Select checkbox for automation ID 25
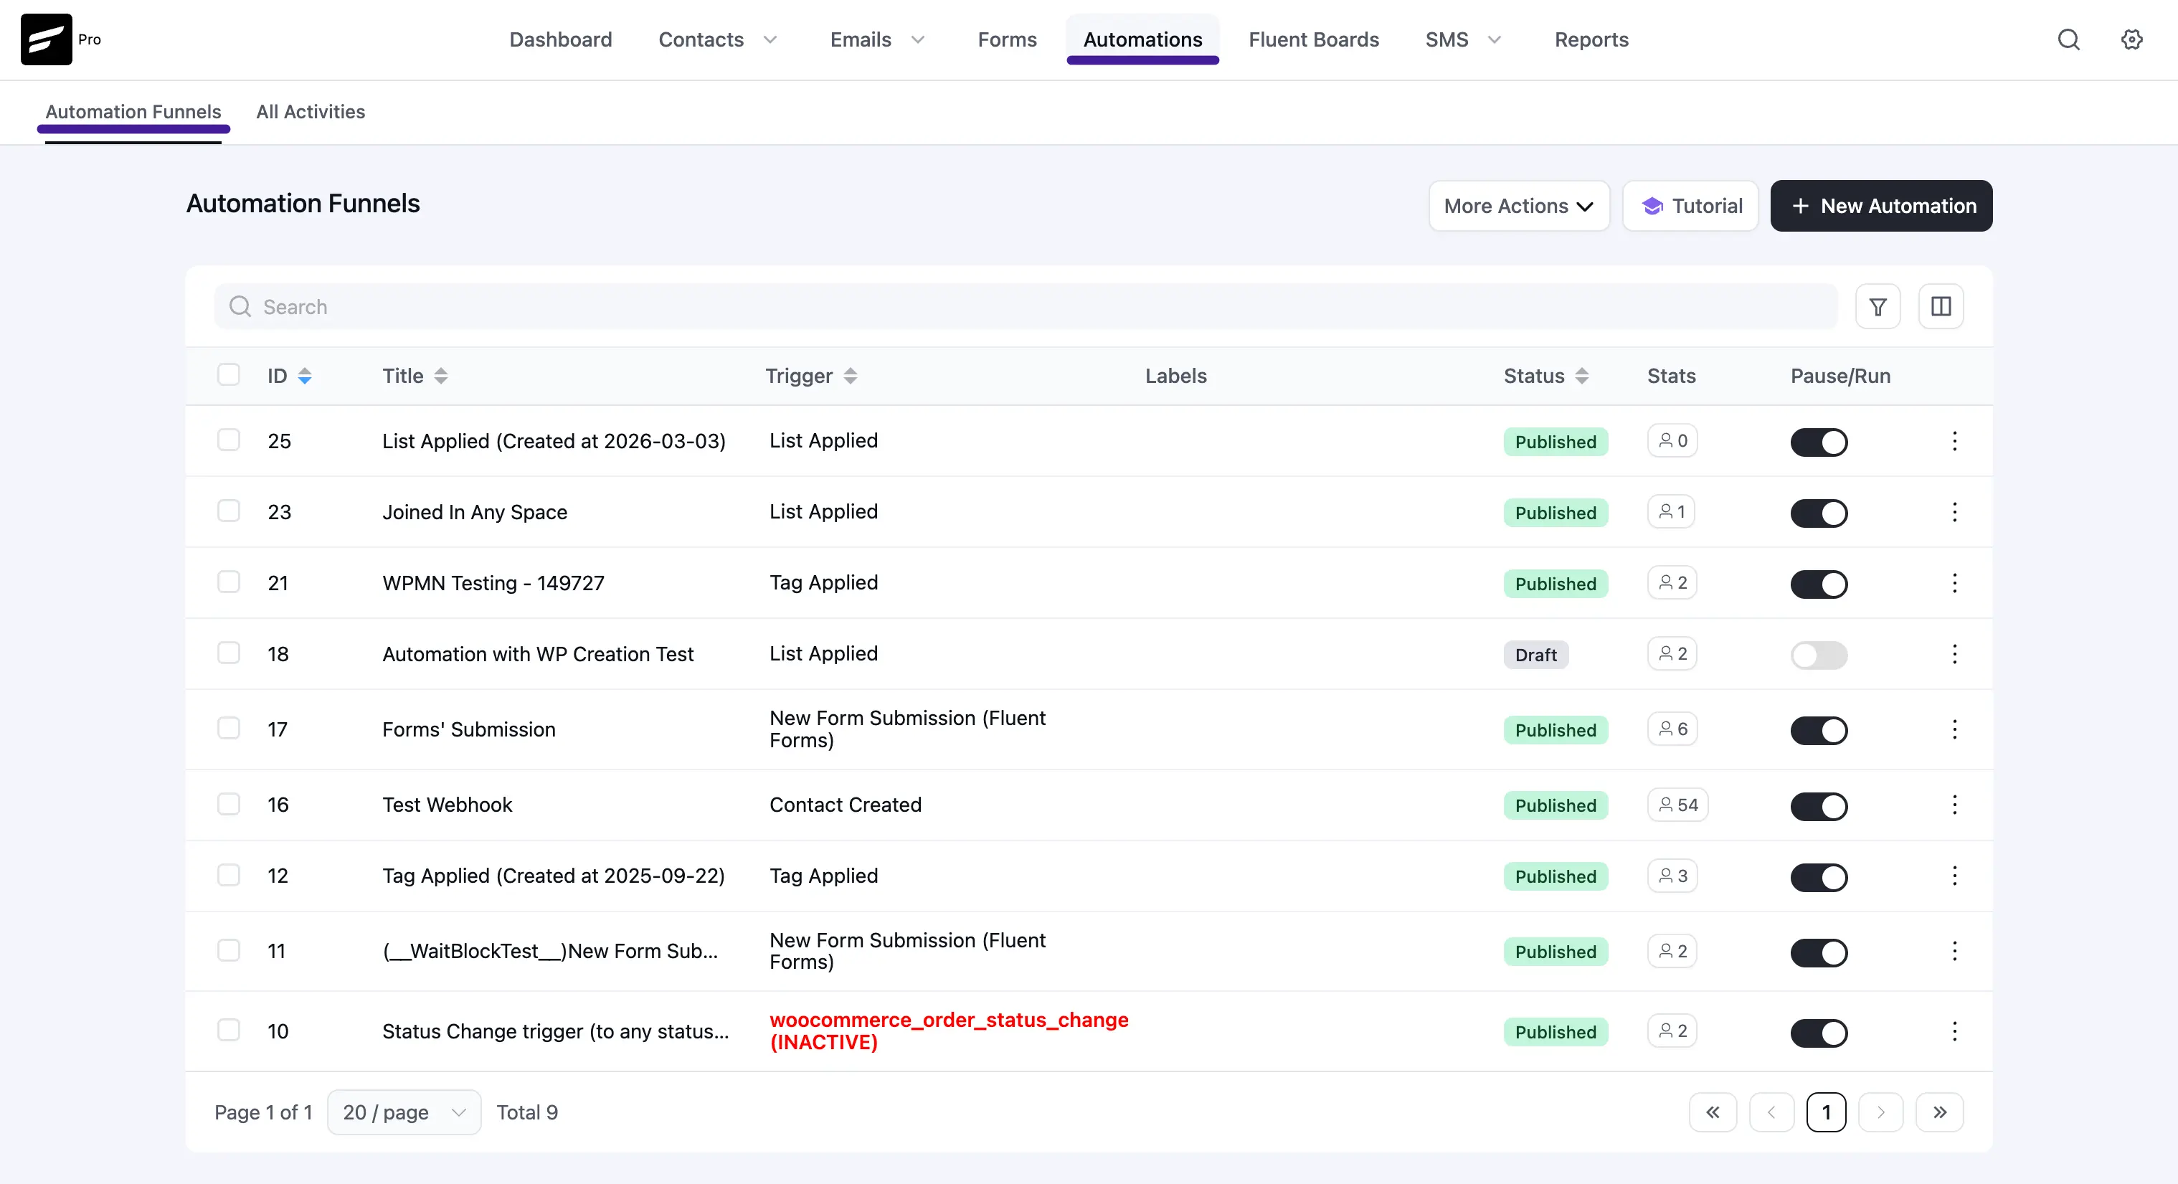 228,440
